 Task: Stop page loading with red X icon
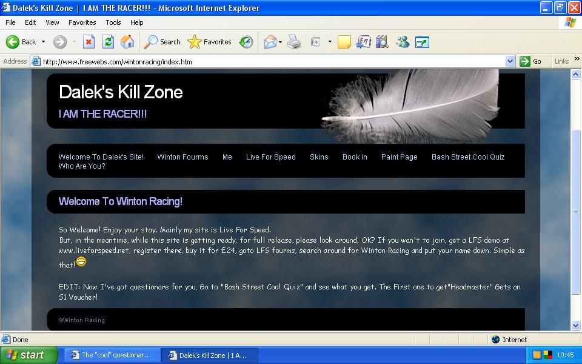pos(89,42)
